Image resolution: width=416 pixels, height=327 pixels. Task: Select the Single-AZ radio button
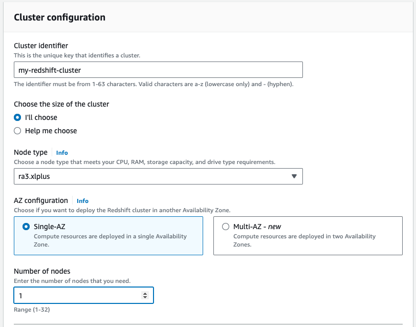pyautogui.click(x=26, y=227)
